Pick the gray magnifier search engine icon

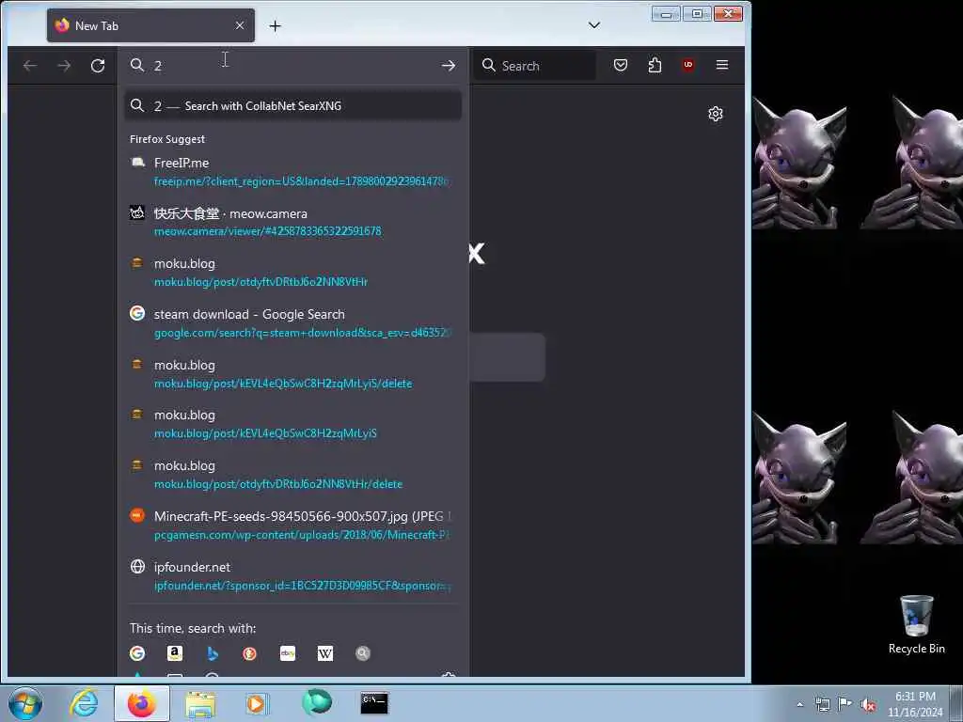coord(363,653)
